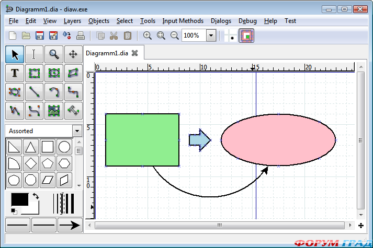
Task: Select the pink ellipse on canvas
Action: click(278, 140)
